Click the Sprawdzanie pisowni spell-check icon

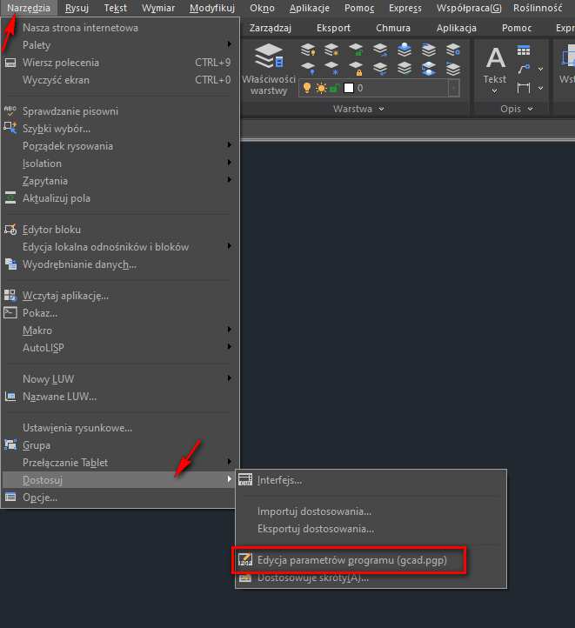pyautogui.click(x=10, y=111)
